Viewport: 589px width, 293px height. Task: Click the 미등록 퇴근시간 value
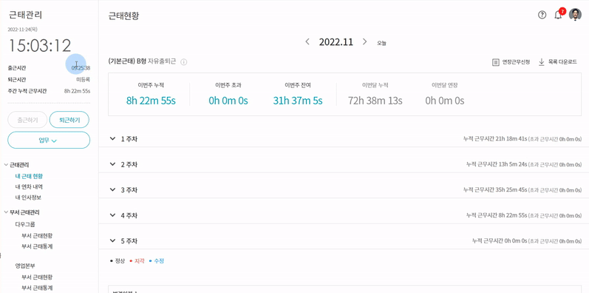(x=83, y=80)
